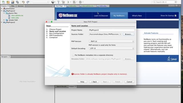Click in the Search quick-search field
Image resolution: width=183 pixels, height=103 pixels.
pos(165,2)
